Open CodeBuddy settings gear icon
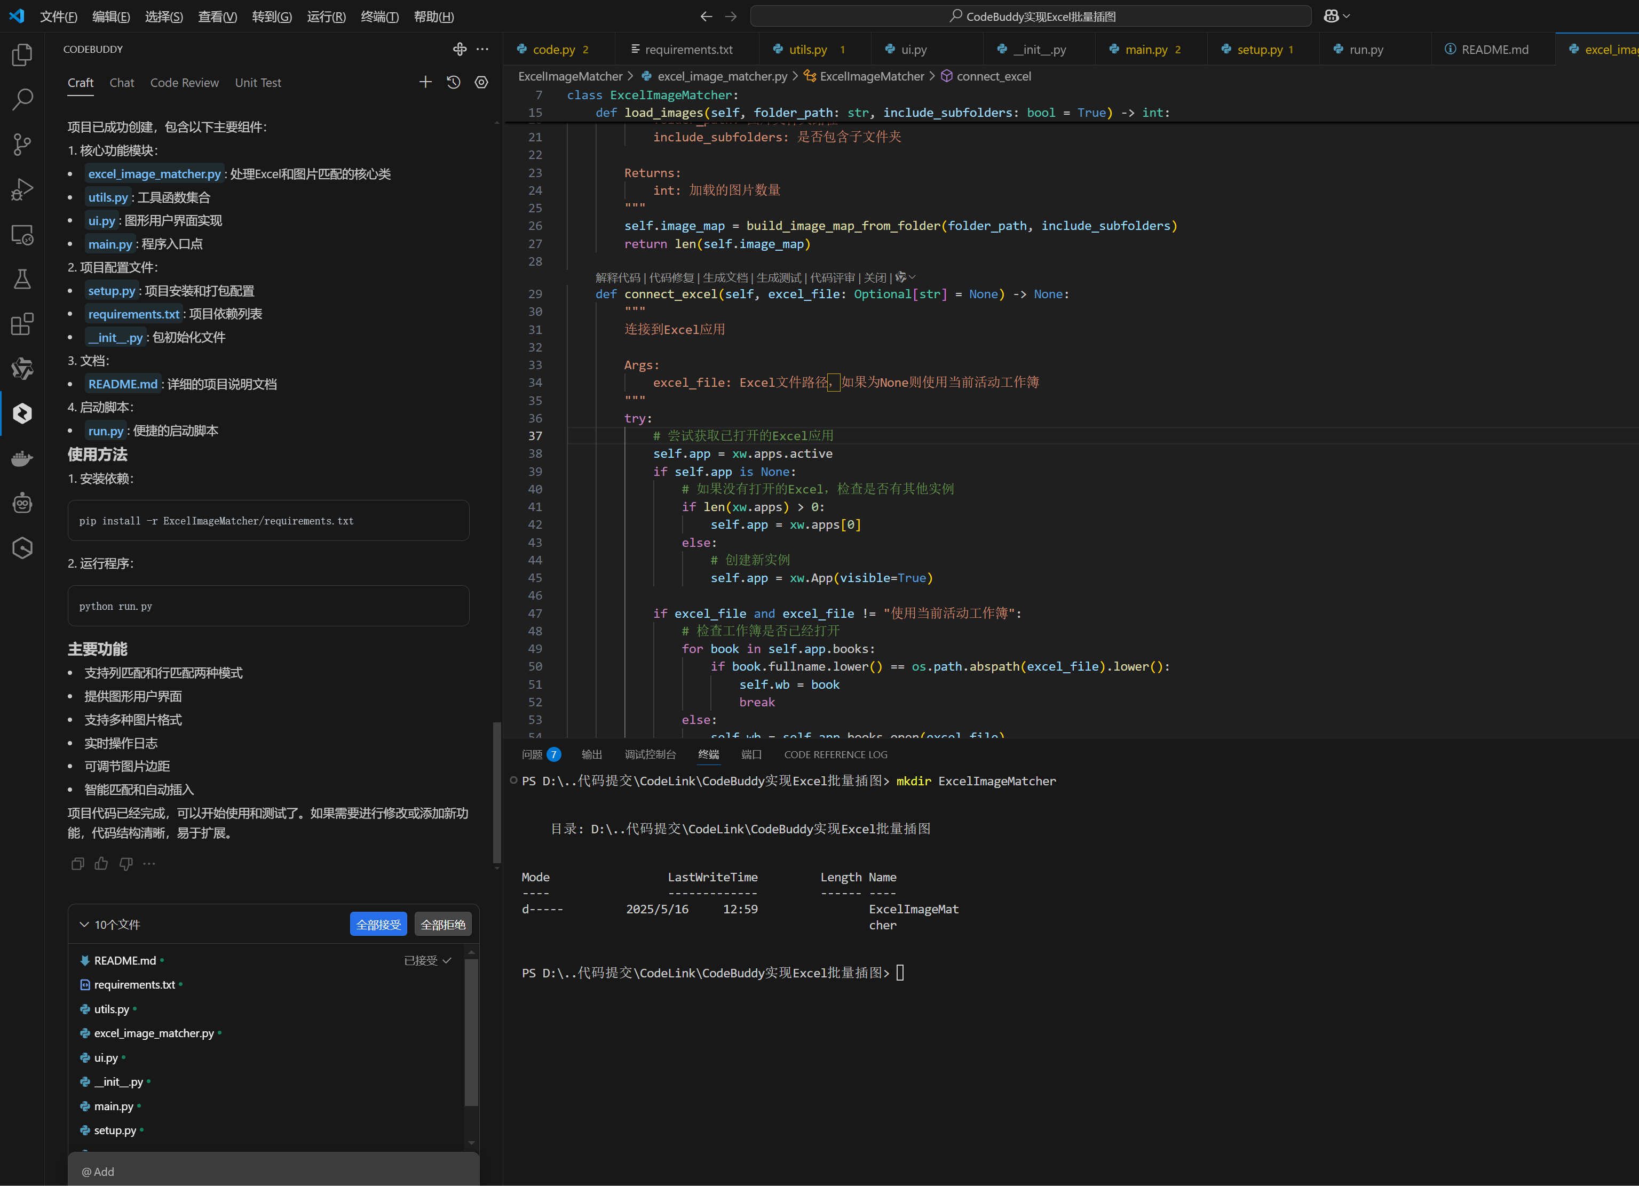This screenshot has height=1186, width=1639. [481, 82]
